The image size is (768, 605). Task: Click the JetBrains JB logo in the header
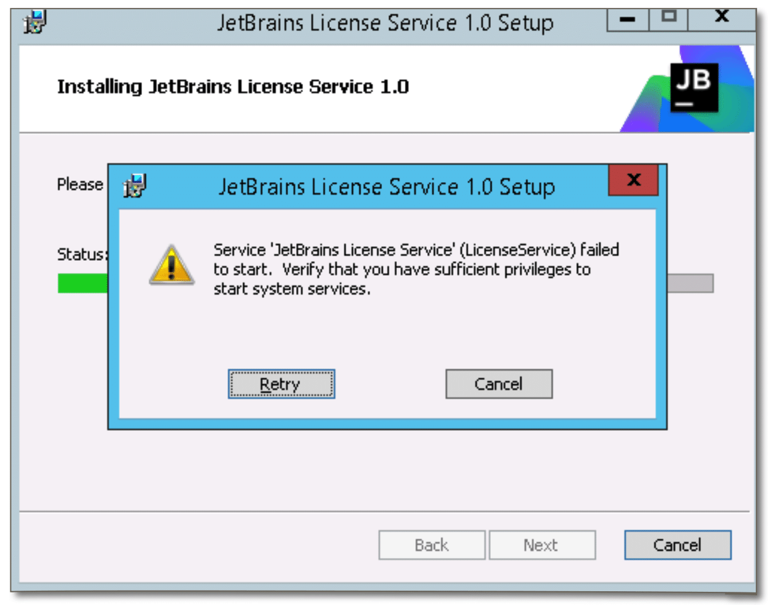point(694,88)
